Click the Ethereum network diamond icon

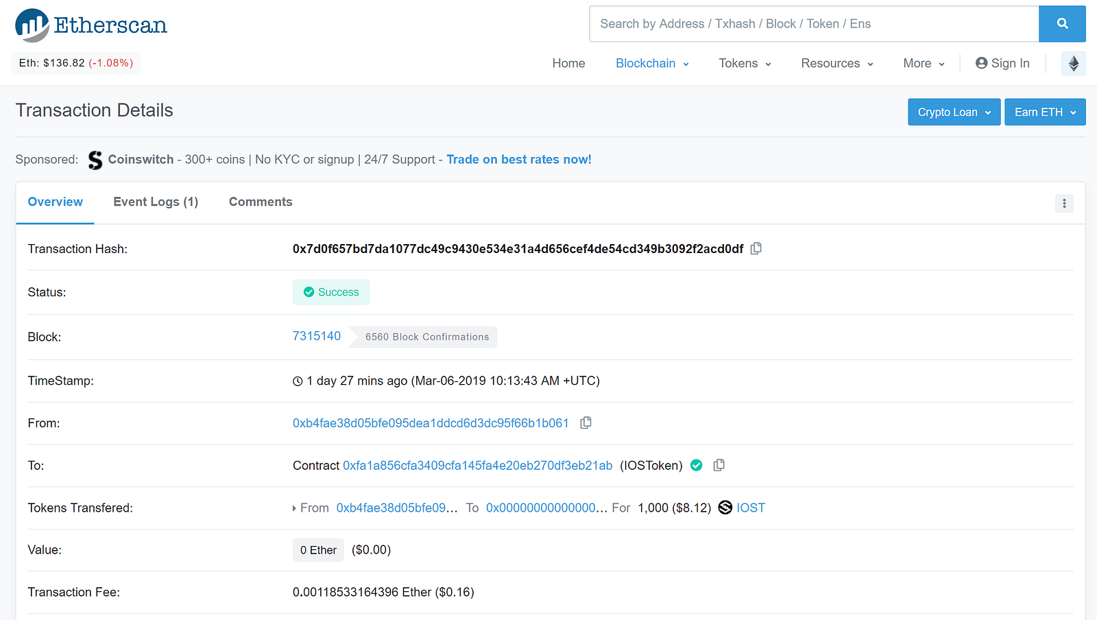1073,64
